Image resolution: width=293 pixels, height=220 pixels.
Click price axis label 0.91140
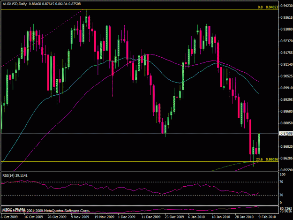coord(286,64)
